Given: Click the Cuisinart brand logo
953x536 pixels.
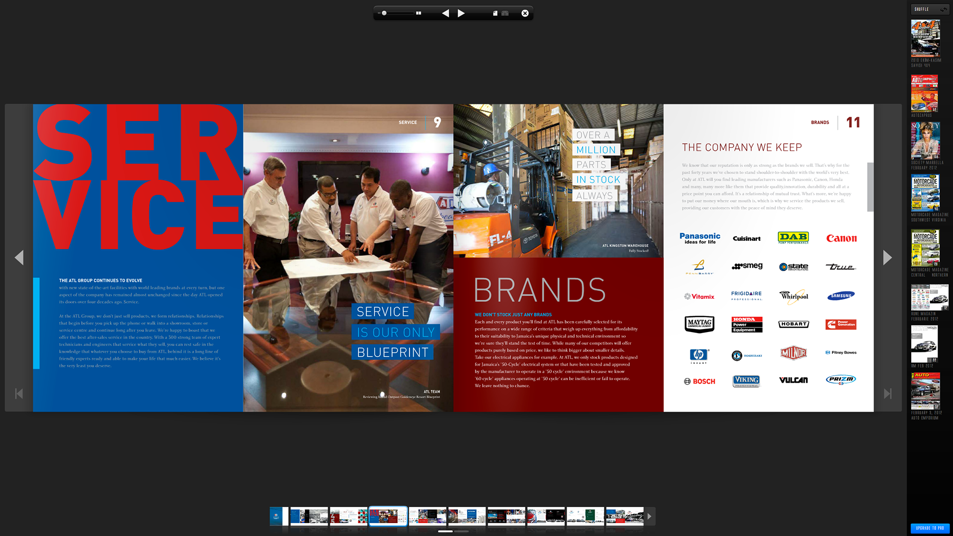Looking at the screenshot, I should (747, 239).
